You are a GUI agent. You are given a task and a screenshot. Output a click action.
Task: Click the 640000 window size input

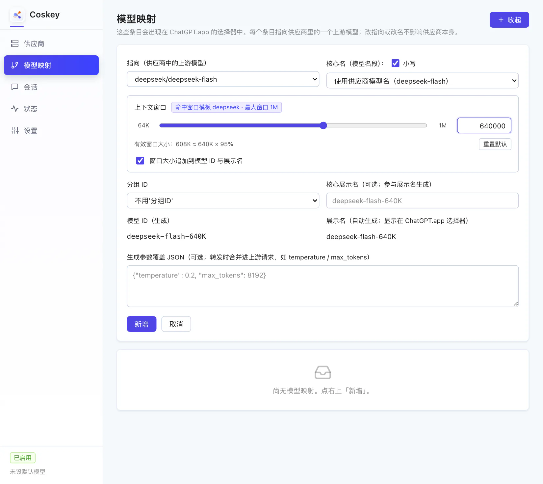484,125
